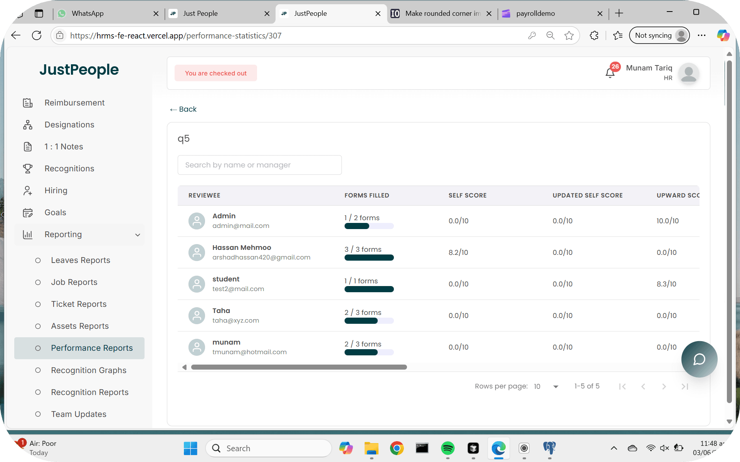Click the Reimbursement sidebar icon
This screenshot has height=462, width=740.
28,103
